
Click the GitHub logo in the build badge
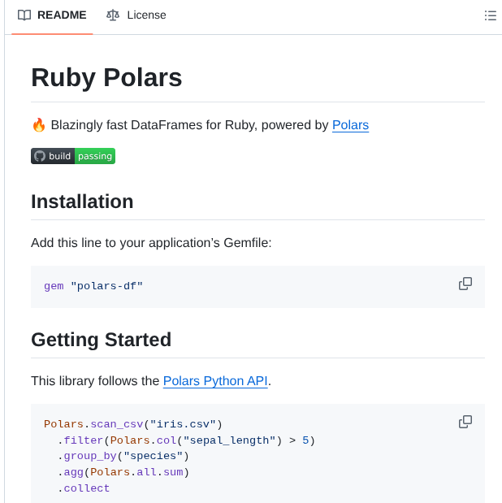click(40, 156)
